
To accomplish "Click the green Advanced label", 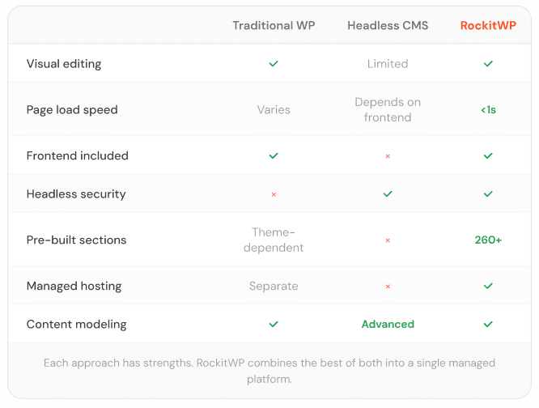I will pos(388,324).
